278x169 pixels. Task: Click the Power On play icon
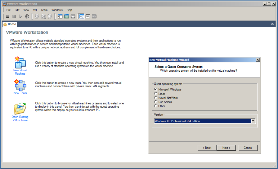point(20,17)
